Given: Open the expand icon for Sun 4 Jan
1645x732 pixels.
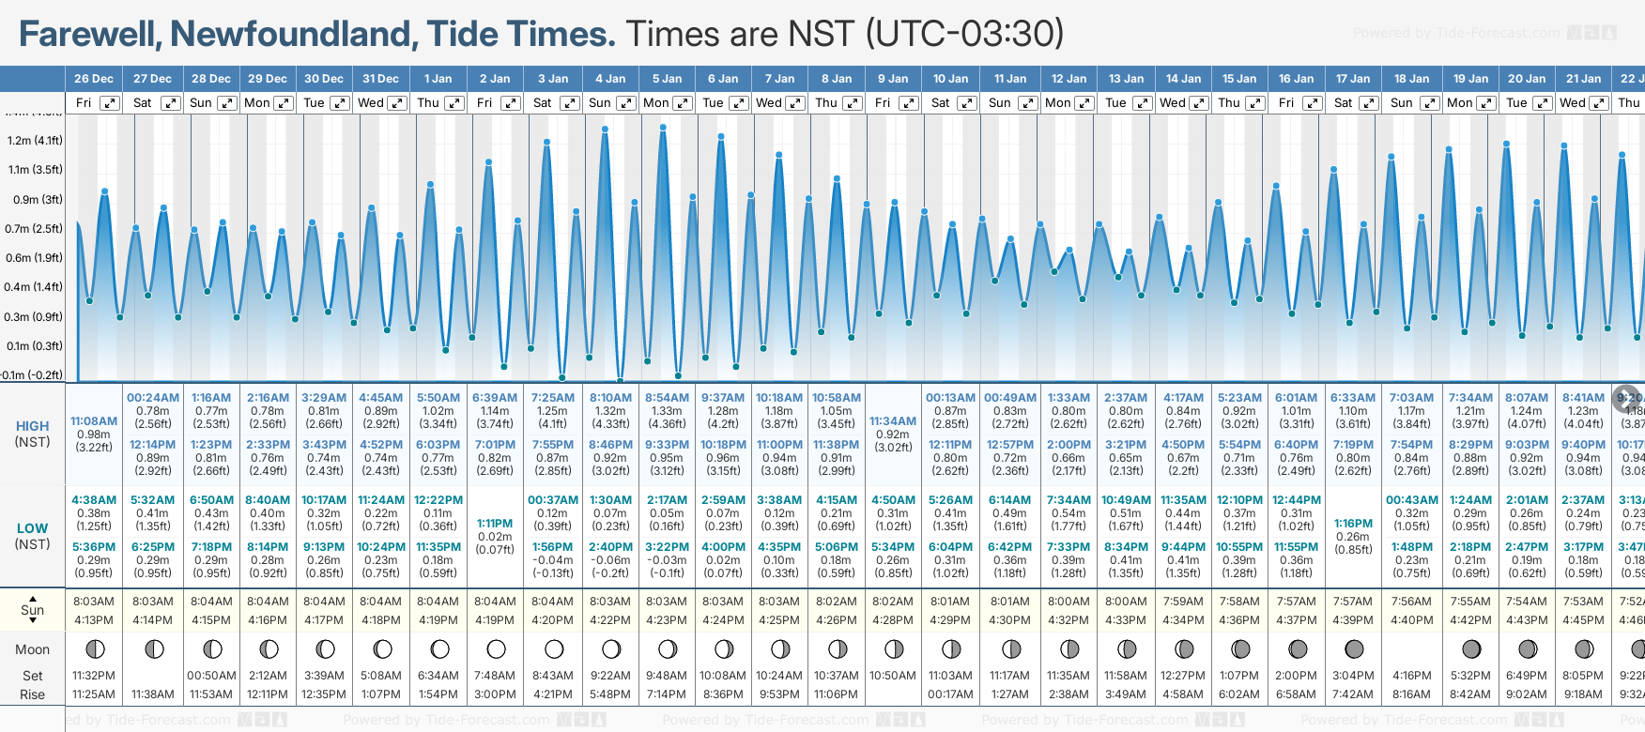Looking at the screenshot, I should 626,103.
